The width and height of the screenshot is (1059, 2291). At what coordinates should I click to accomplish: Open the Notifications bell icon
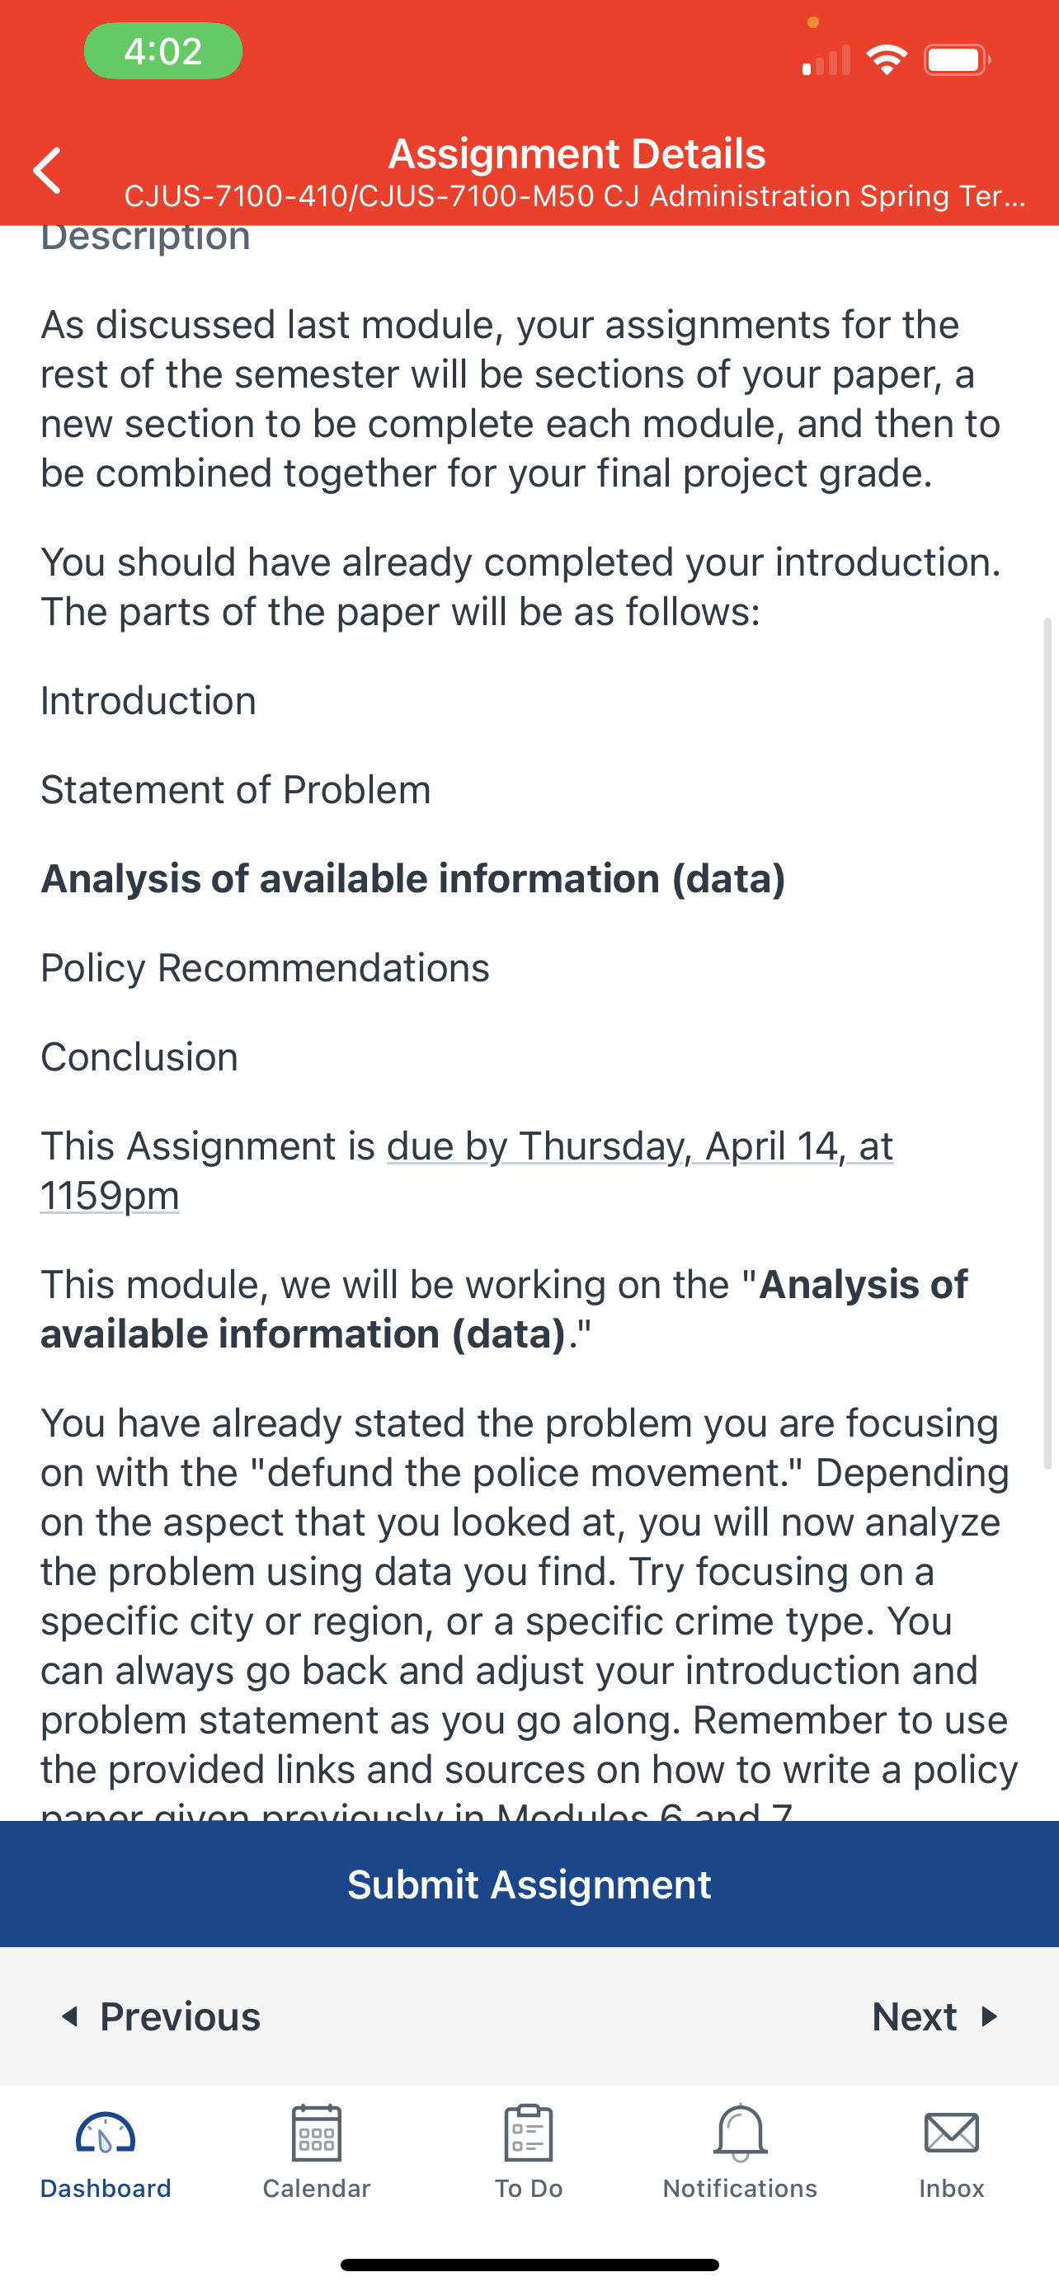[x=740, y=2133]
